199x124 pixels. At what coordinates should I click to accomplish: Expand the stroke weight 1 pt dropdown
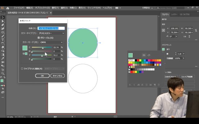click(183, 54)
